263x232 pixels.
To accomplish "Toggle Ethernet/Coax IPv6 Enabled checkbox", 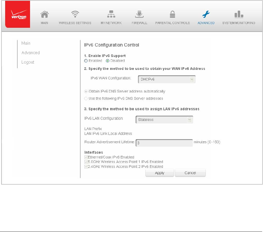I will pyautogui.click(x=86, y=157).
